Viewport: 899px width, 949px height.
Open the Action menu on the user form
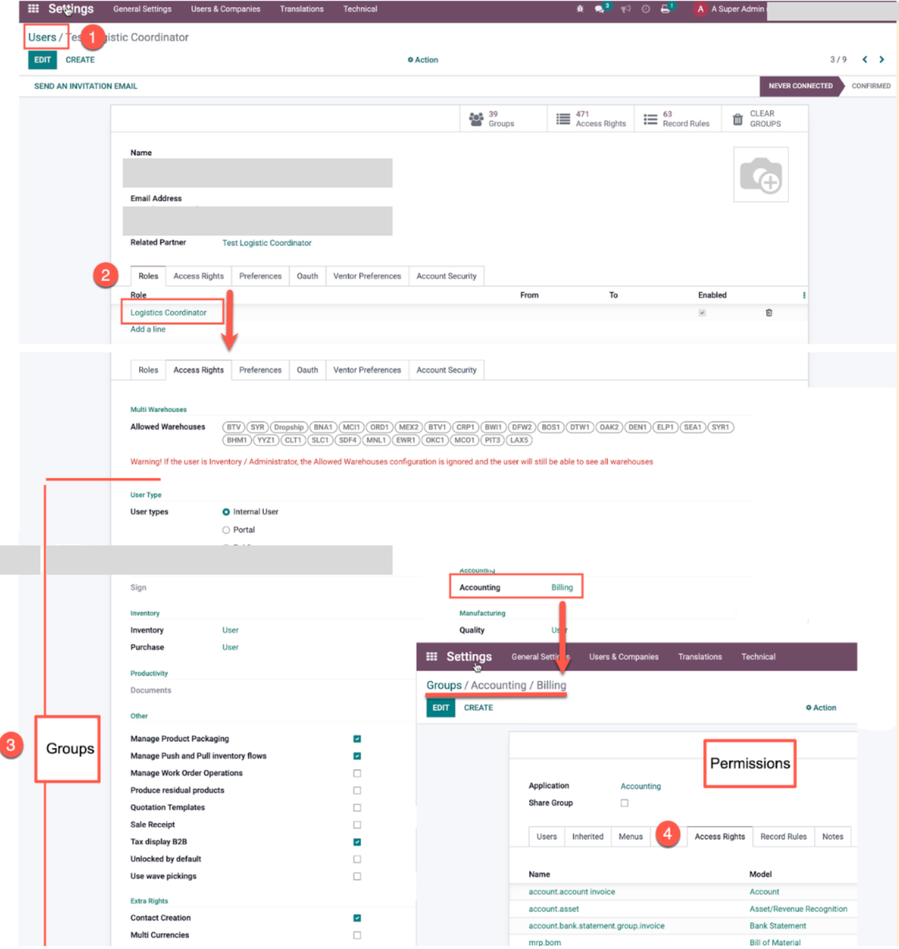423,59
